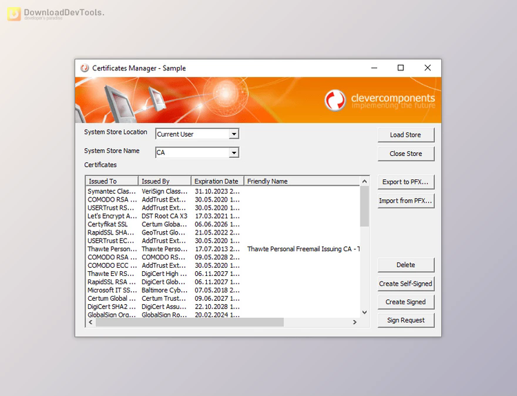Click the Load Store button
Screen dimensions: 517x396
click(406, 135)
